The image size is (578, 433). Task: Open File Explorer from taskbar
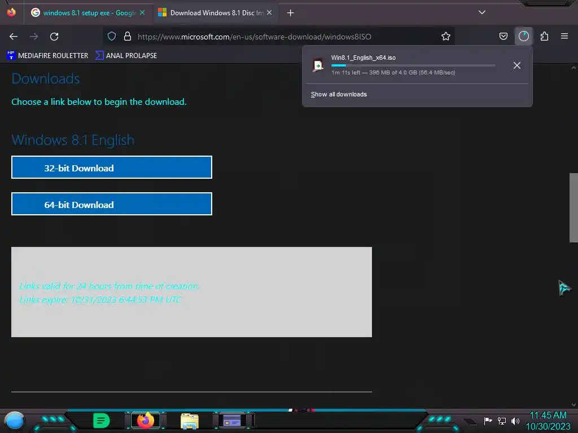coord(190,421)
